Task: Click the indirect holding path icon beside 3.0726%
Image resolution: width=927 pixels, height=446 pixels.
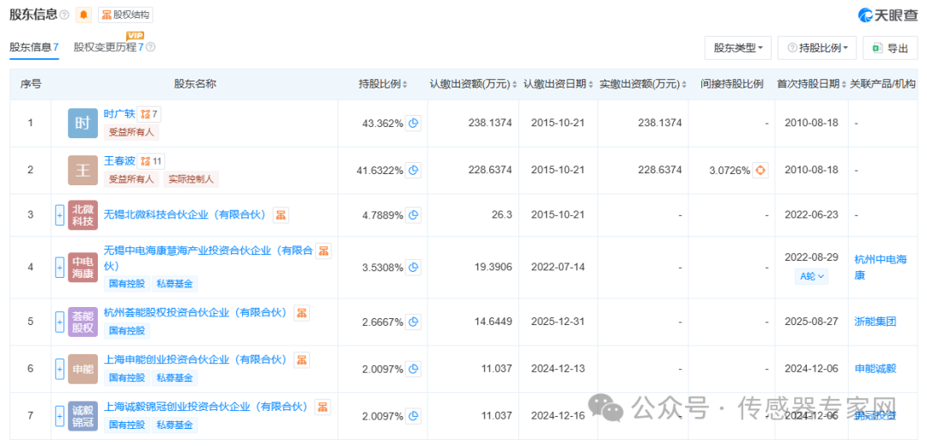Action: pyautogui.click(x=760, y=171)
